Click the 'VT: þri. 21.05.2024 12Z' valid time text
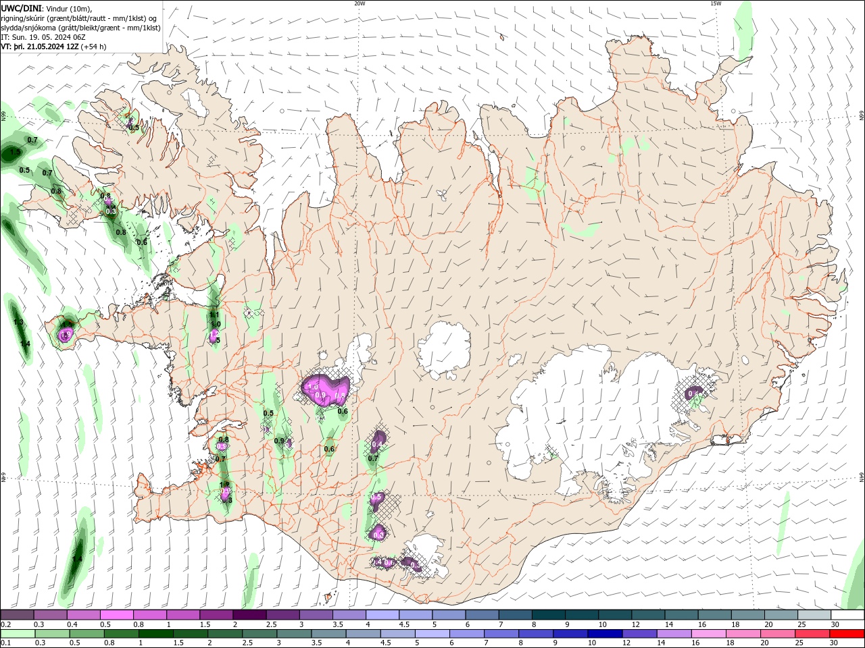Screen dimensions: 865x648 click(40, 47)
